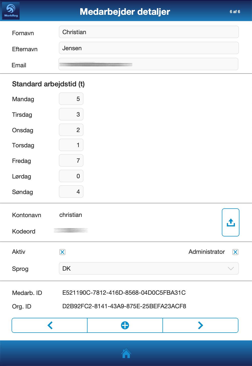Select the Tirsdag hours box
The image size is (252, 366).
point(71,114)
